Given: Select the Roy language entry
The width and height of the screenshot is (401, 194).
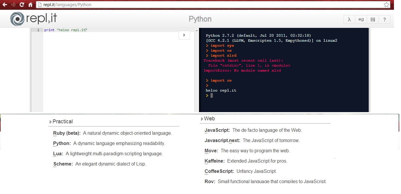Looking at the screenshot, I should pyautogui.click(x=210, y=182).
